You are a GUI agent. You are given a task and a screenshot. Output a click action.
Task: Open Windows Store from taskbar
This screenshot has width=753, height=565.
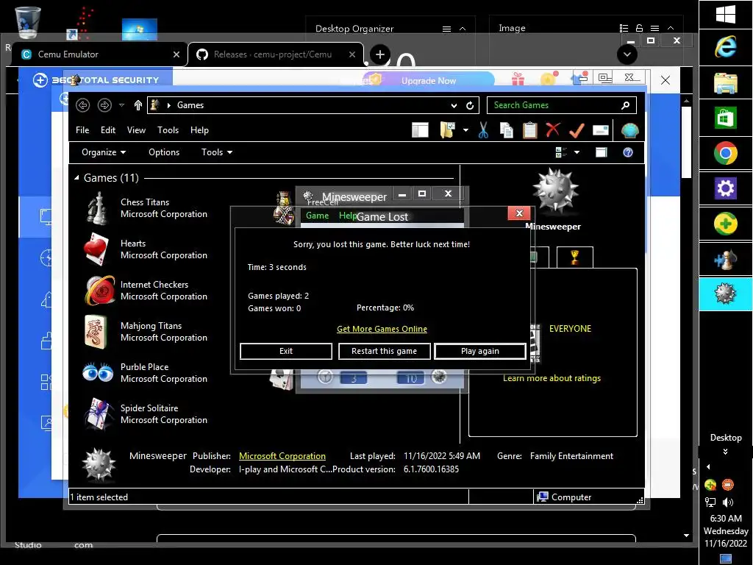pyautogui.click(x=725, y=118)
